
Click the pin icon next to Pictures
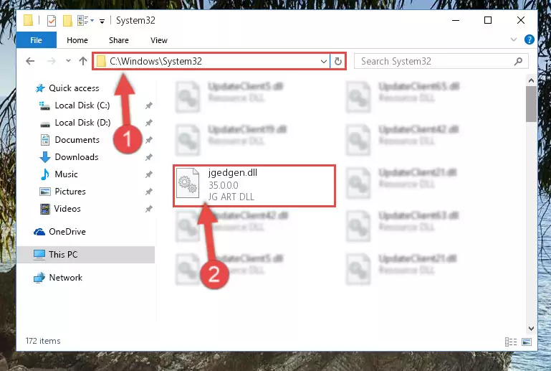[149, 192]
